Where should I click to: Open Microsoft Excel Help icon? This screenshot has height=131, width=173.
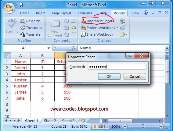pyautogui.click(x=146, y=13)
